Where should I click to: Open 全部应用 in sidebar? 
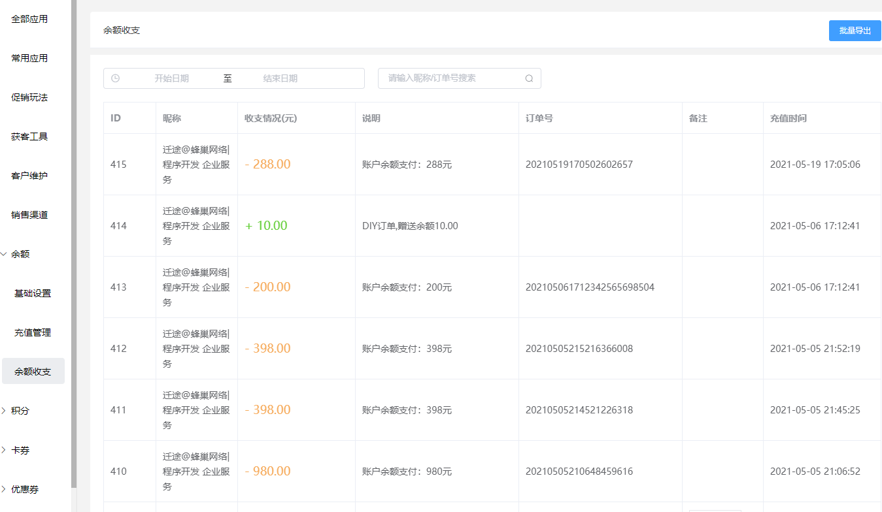(x=29, y=19)
